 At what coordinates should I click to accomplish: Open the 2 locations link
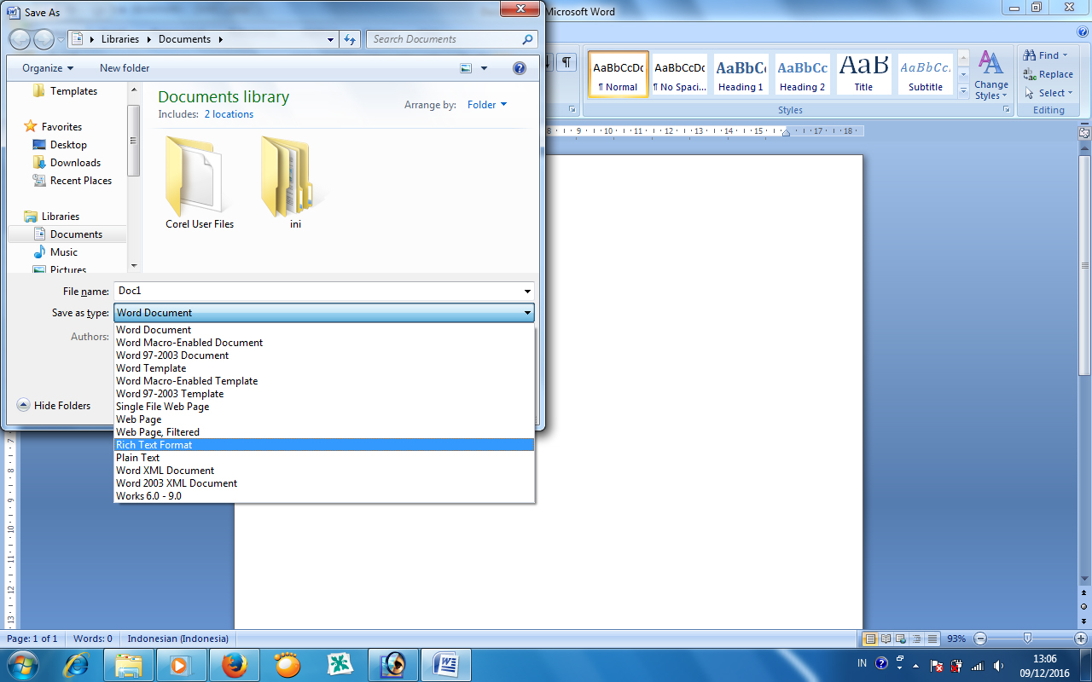tap(229, 114)
